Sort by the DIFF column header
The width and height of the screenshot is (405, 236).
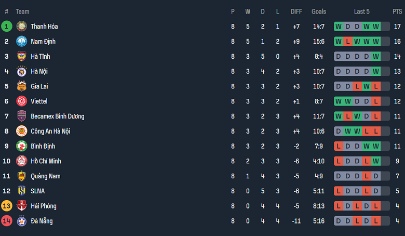296,11
